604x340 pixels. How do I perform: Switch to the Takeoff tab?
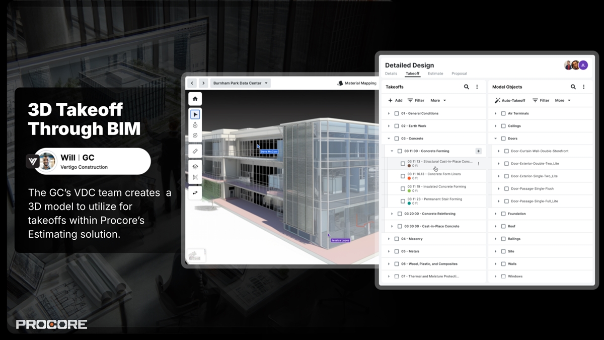(x=413, y=74)
